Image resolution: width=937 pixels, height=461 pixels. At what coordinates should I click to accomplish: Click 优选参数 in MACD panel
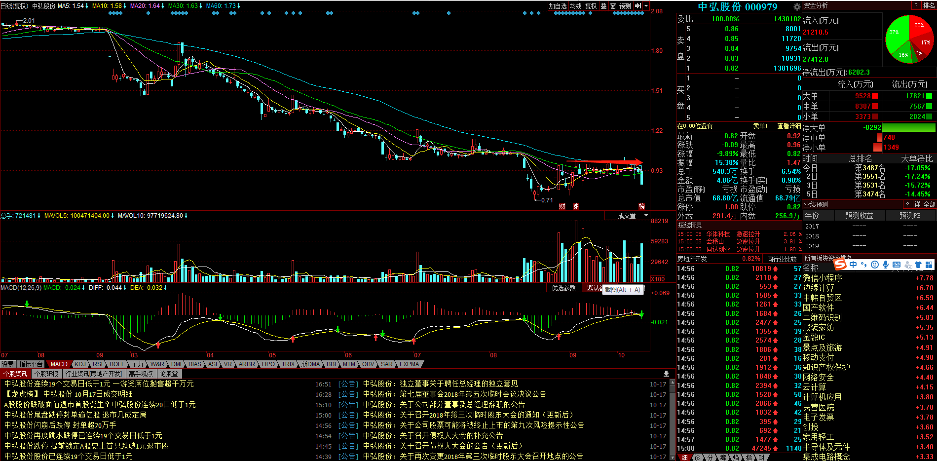[x=563, y=288]
